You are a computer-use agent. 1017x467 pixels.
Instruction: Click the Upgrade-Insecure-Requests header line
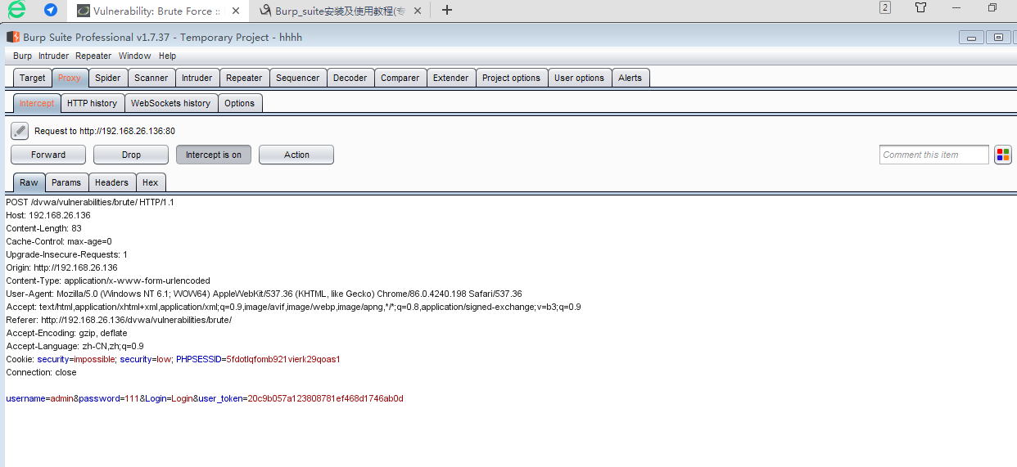(66, 254)
